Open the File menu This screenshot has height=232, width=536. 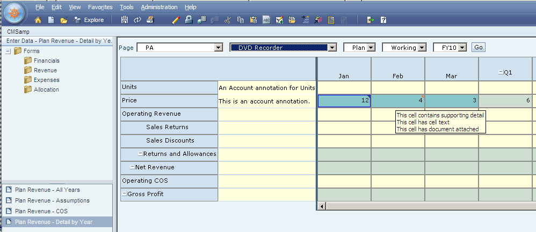(x=40, y=7)
